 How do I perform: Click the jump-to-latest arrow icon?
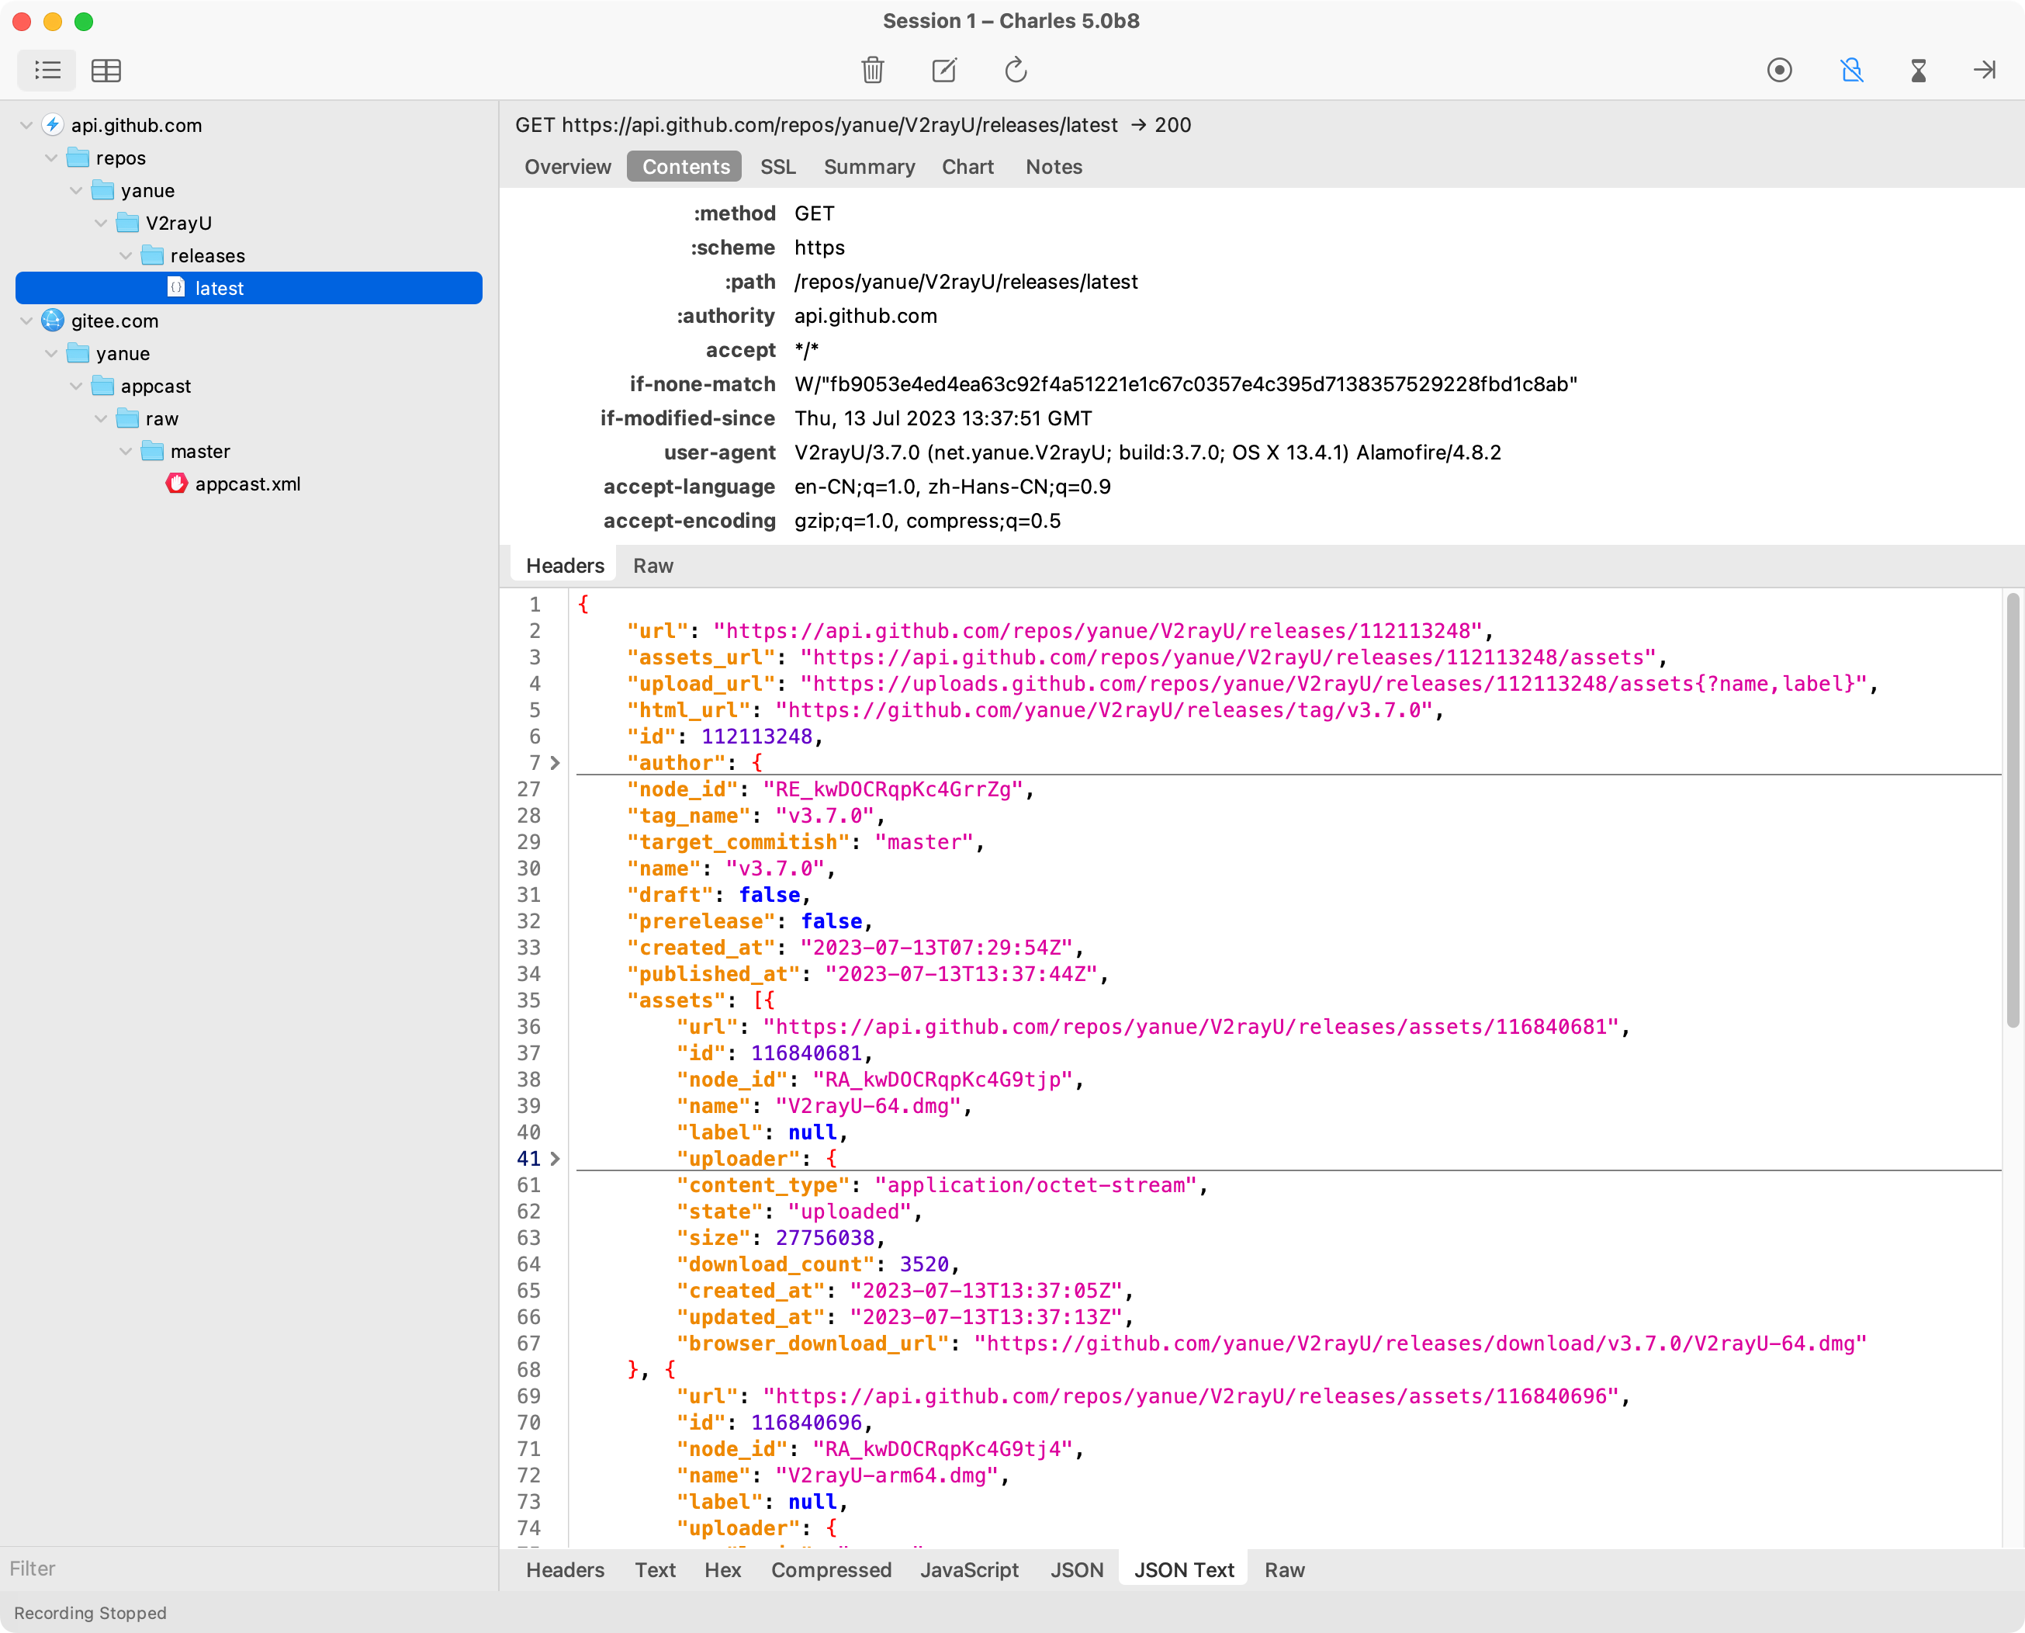point(1985,70)
